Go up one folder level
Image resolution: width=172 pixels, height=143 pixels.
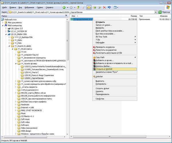coord(78,7)
